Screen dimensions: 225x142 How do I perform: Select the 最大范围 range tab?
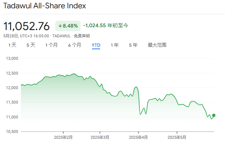tap(157, 45)
